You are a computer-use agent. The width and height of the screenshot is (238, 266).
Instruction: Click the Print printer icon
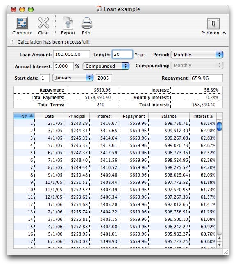87,23
